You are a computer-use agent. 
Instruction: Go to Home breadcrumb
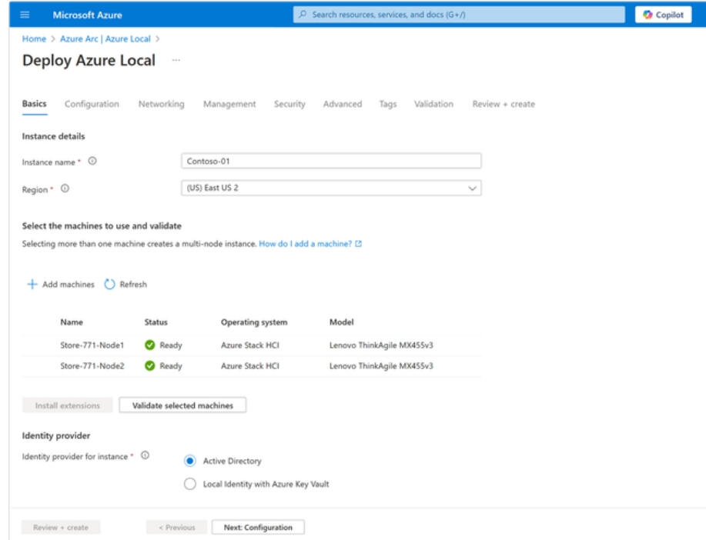(x=34, y=39)
